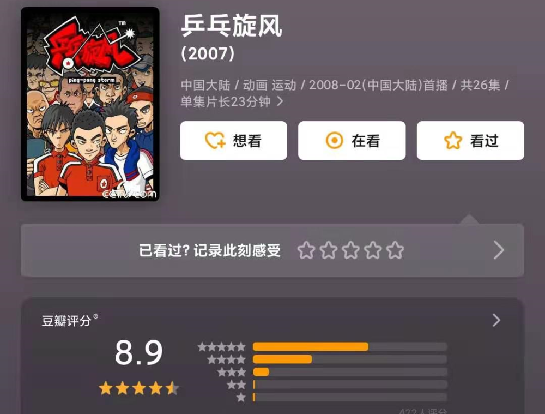Image resolution: width=545 pixels, height=414 pixels.
Task: Open 豆瓣评分 details chevron
Action: click(x=496, y=320)
